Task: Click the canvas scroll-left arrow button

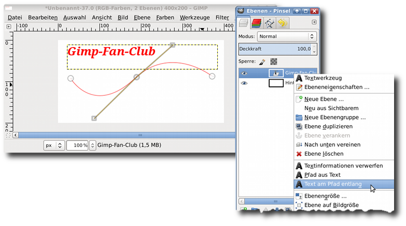Action: [x=16, y=135]
